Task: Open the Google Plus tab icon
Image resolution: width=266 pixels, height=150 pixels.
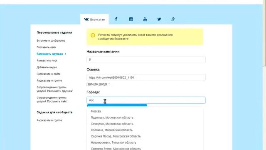Action: pos(173,19)
